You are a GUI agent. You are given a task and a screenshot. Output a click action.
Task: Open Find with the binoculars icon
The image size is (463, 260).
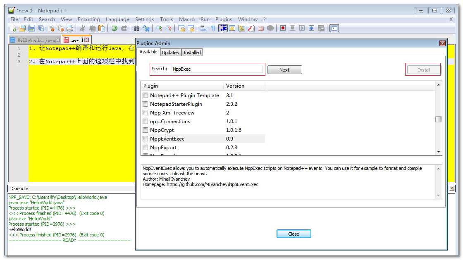136,29
